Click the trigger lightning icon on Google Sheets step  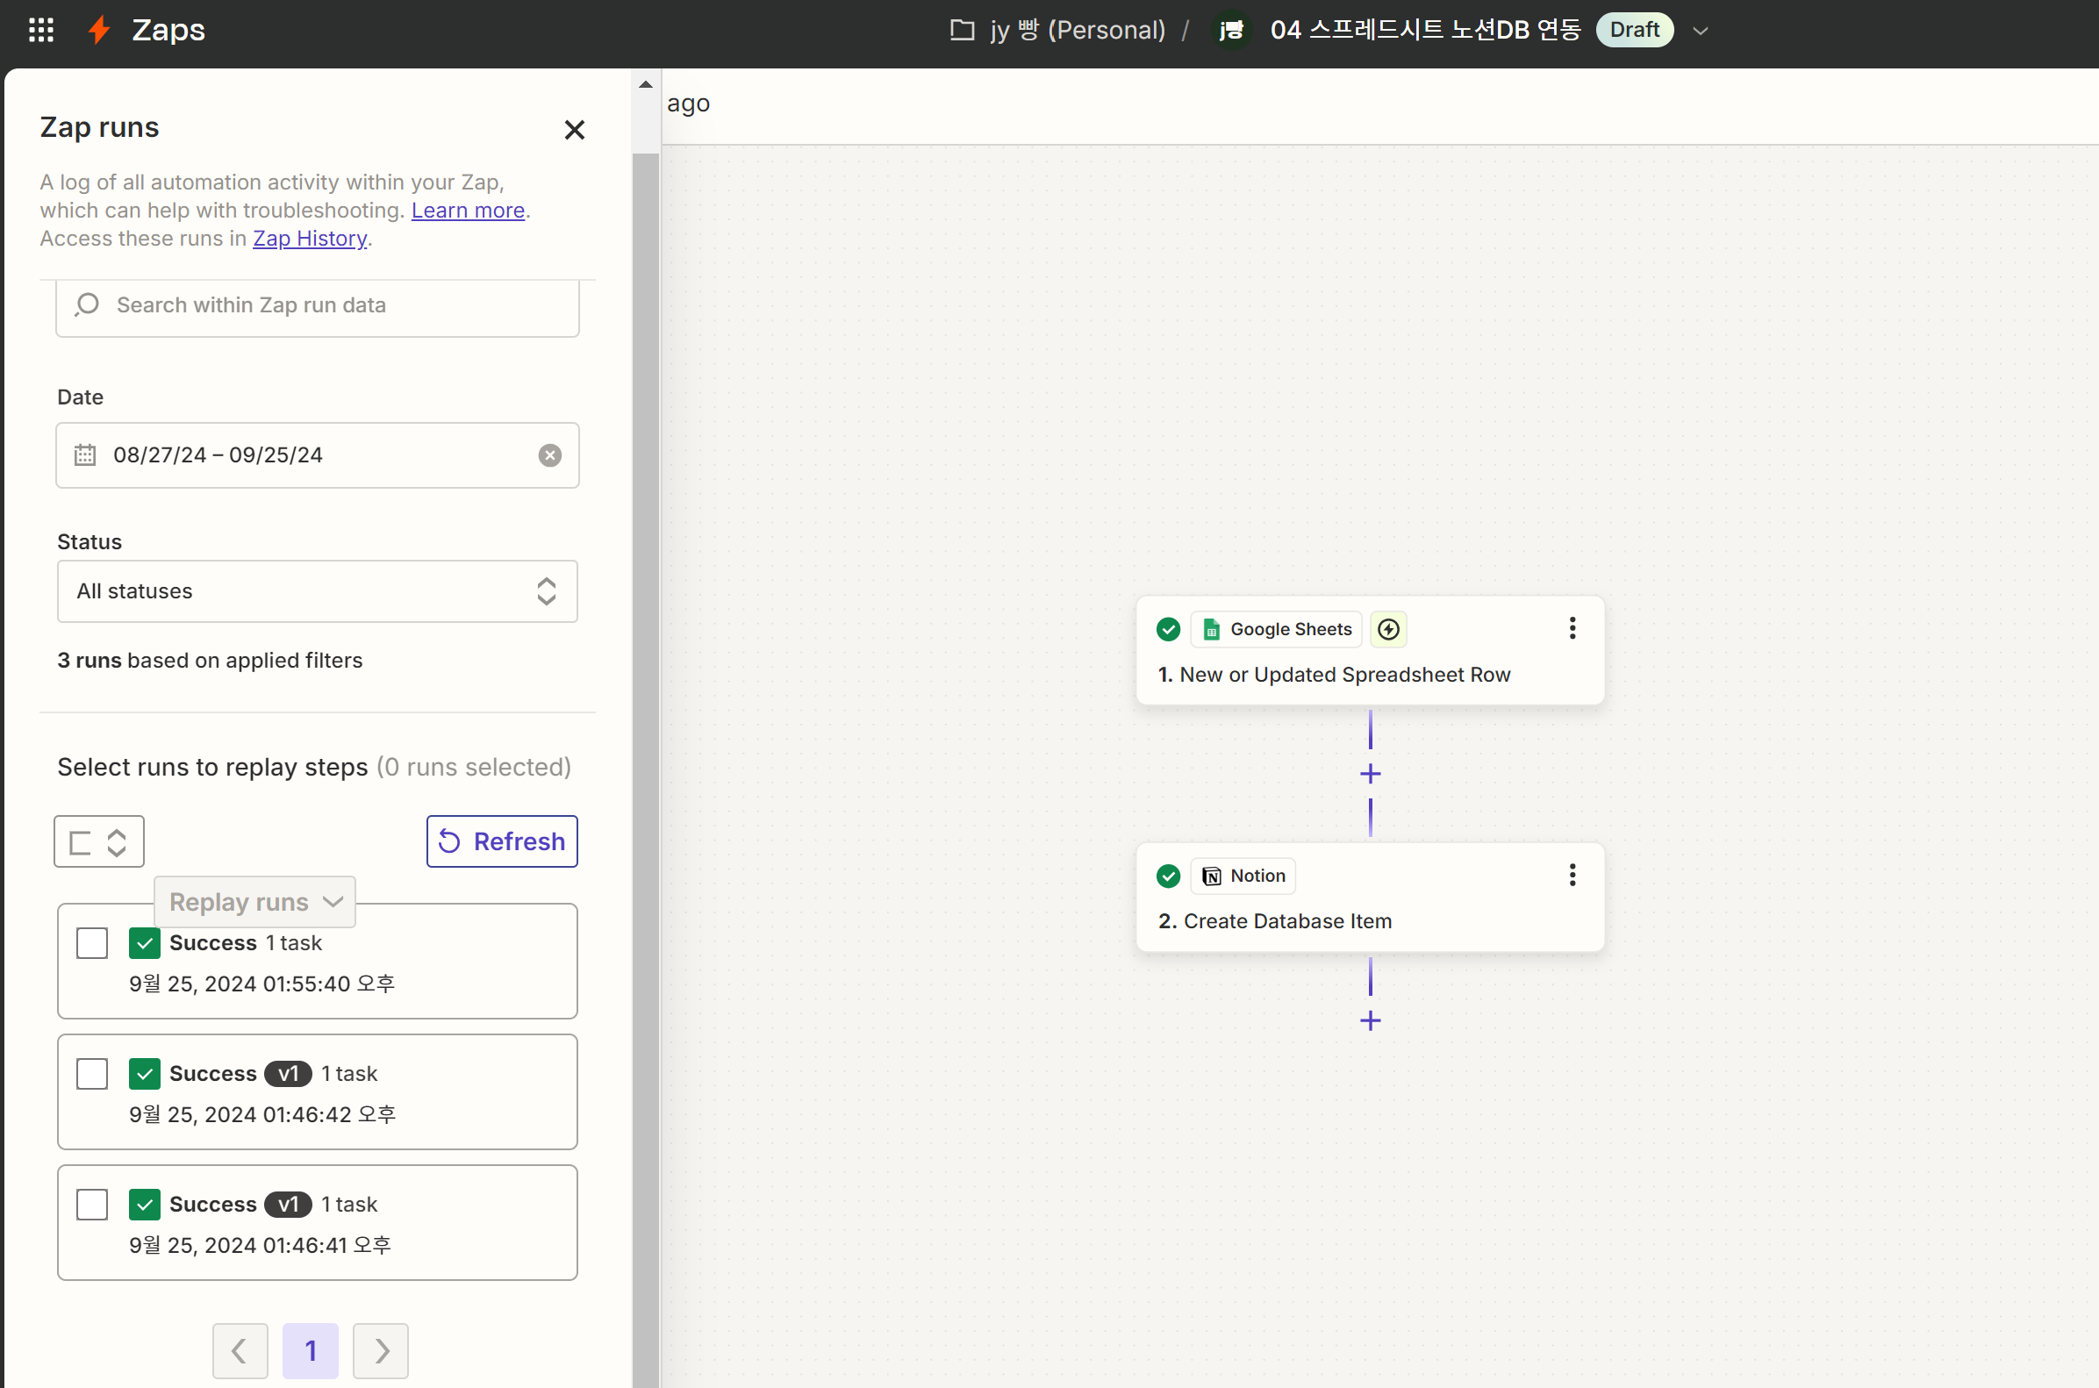click(1388, 629)
